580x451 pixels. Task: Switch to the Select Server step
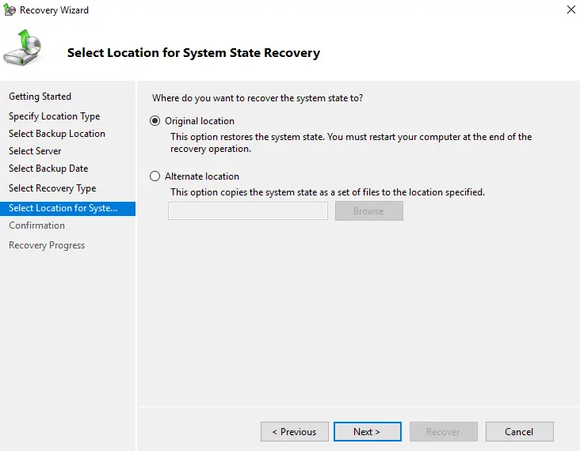(35, 151)
